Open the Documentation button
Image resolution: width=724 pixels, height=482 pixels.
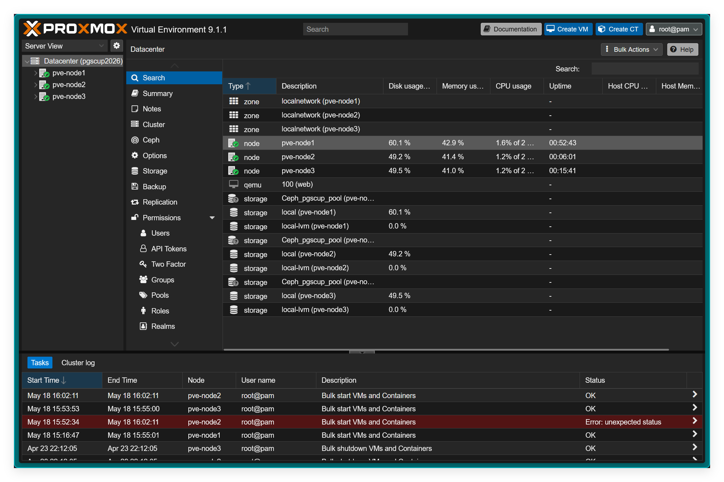(511, 29)
